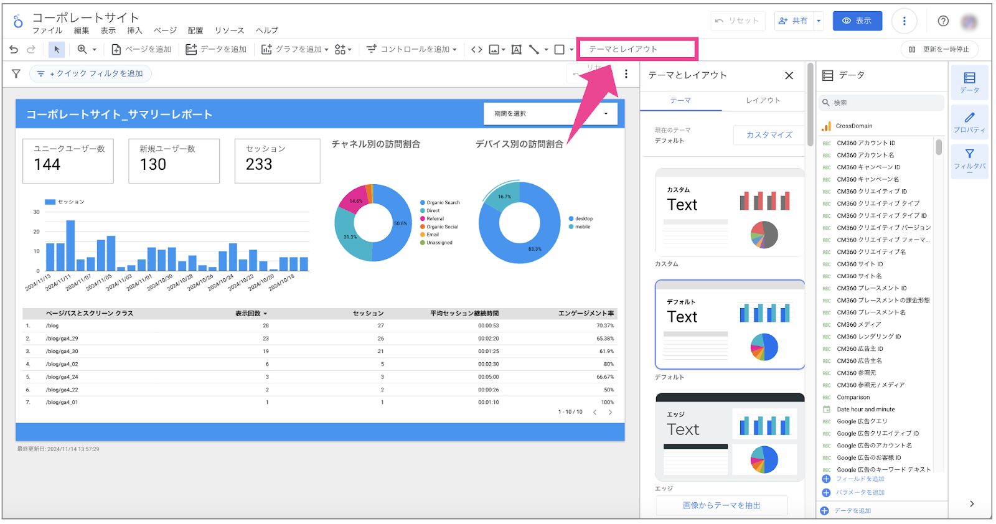Select the pointer selection tool
996x524 pixels.
click(x=57, y=49)
